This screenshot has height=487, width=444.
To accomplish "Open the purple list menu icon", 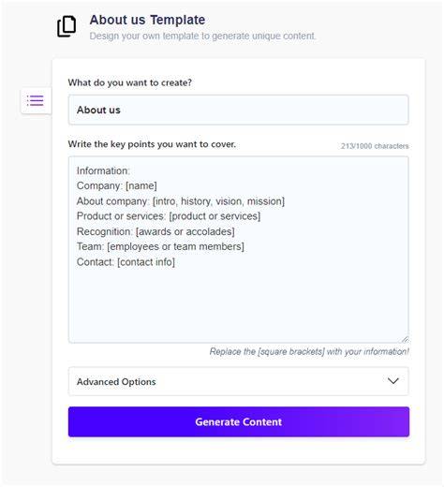I will click(36, 101).
